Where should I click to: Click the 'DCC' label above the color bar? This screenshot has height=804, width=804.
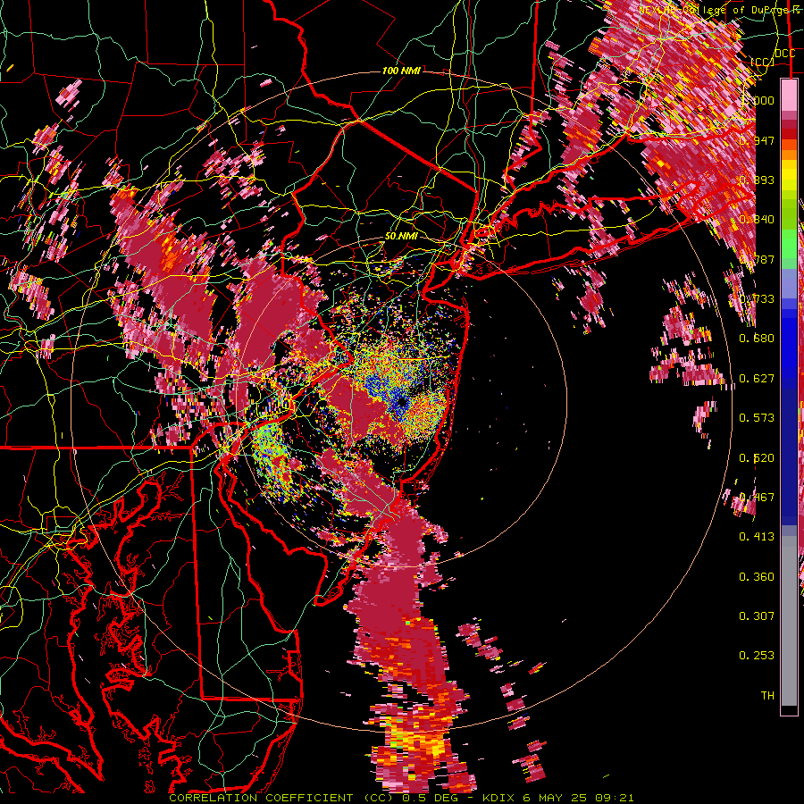point(784,54)
